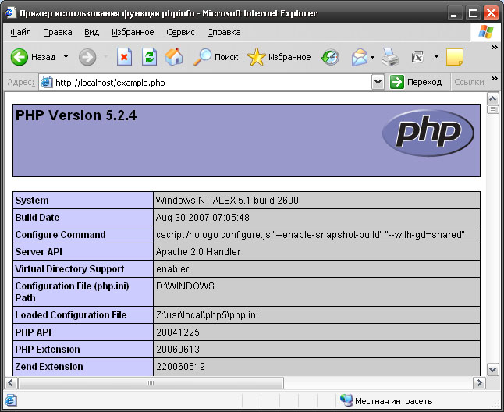Click the D:\WINDOWS path value

pos(185,286)
